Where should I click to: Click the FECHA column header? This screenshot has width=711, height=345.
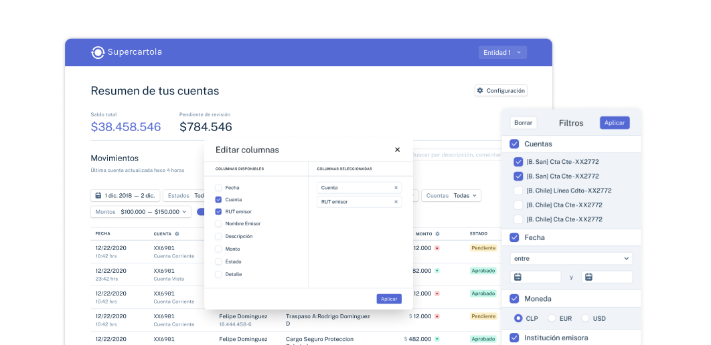click(x=103, y=233)
